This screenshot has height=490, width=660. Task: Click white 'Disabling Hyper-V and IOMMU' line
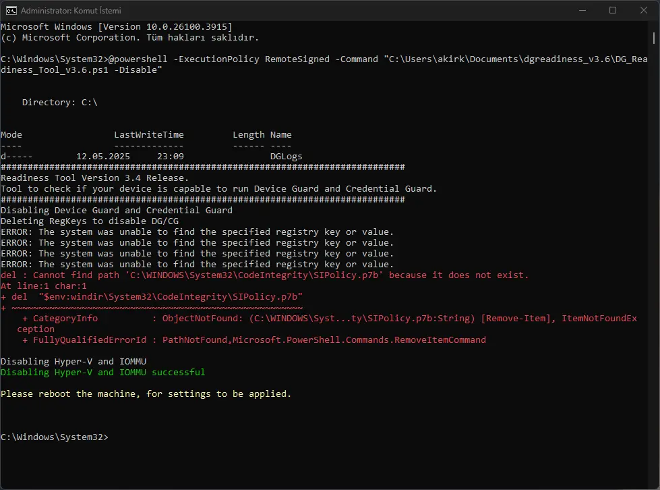point(73,362)
